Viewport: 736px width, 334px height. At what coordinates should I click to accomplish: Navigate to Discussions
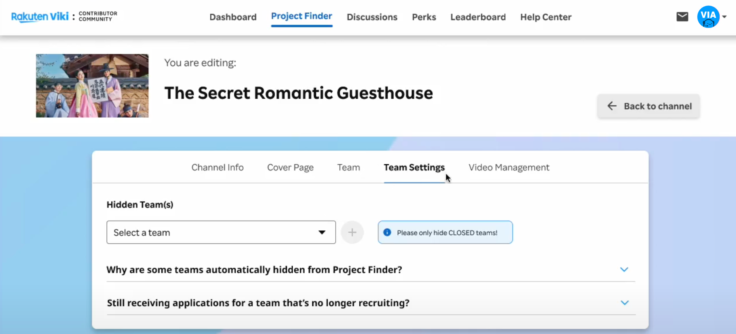372,17
